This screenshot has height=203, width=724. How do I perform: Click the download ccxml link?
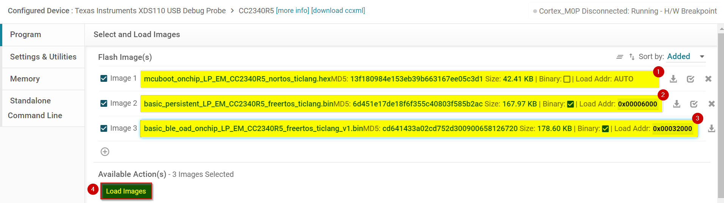338,11
